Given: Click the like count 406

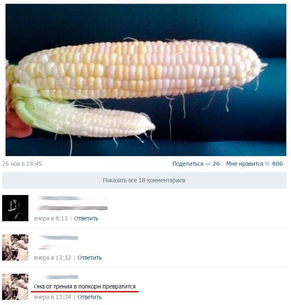Looking at the screenshot, I should click(x=277, y=164).
